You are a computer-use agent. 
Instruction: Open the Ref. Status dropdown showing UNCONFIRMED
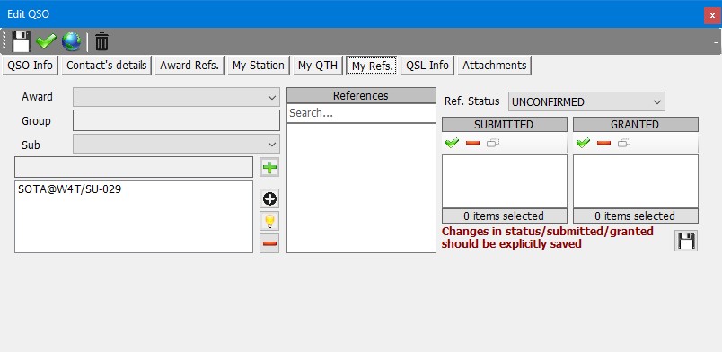[x=586, y=101]
